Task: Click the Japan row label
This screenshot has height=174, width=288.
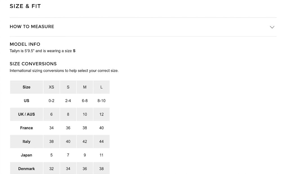Action: [26, 155]
